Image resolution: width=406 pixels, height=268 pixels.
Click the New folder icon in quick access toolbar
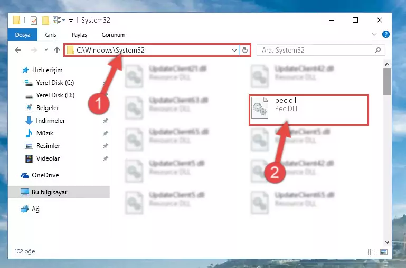pos(45,20)
